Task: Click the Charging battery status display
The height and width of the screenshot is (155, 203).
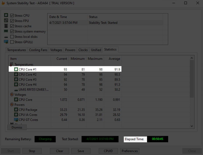Action: [x=45, y=139]
